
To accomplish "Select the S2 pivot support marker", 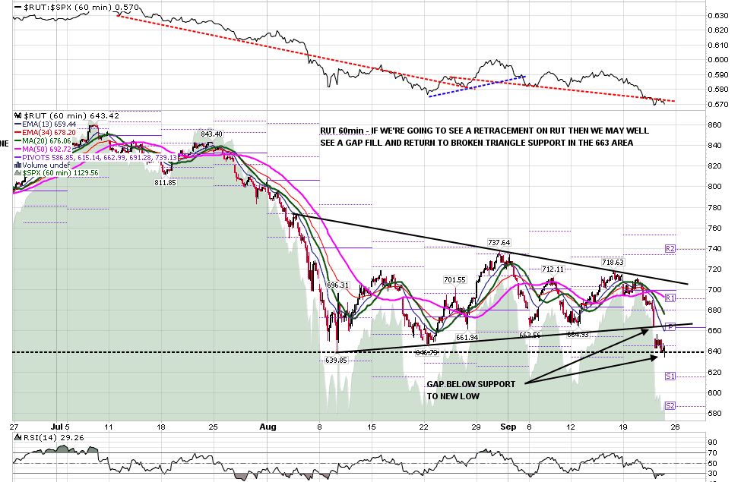I will [670, 405].
